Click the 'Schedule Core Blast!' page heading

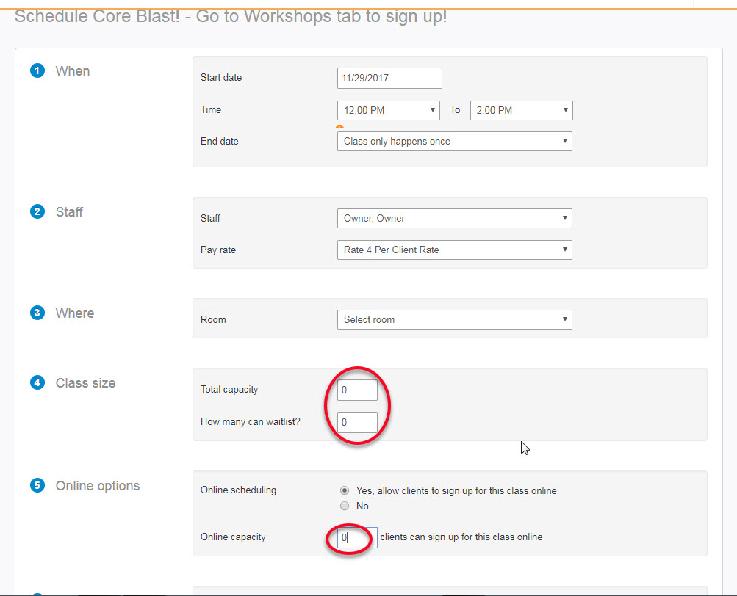pyautogui.click(x=234, y=15)
